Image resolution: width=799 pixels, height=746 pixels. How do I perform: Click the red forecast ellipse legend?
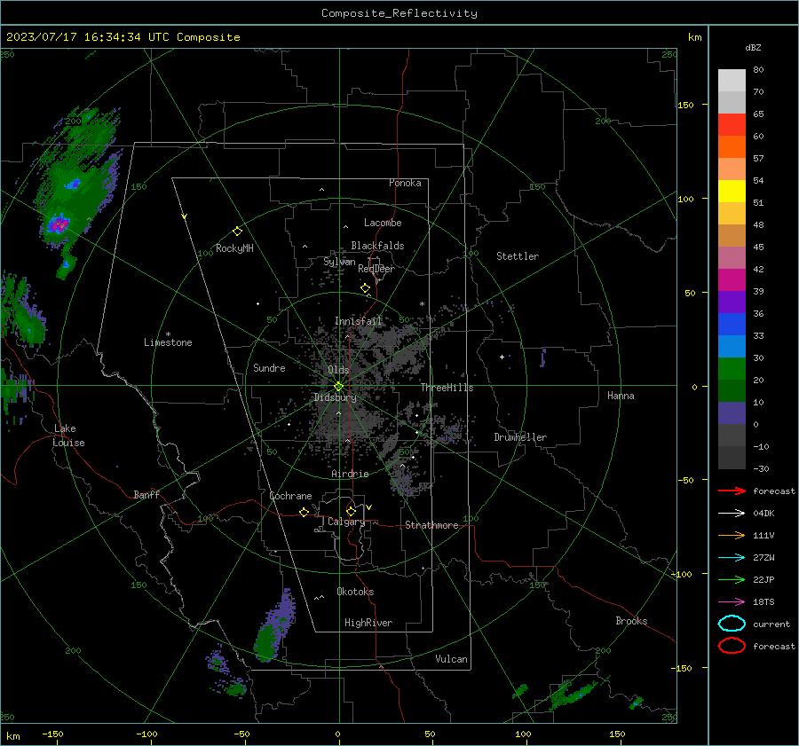(732, 646)
